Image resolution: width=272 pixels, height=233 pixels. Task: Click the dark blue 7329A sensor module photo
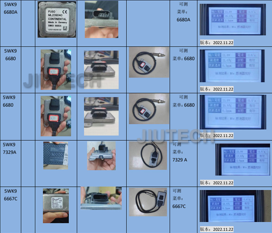[x=55, y=155]
